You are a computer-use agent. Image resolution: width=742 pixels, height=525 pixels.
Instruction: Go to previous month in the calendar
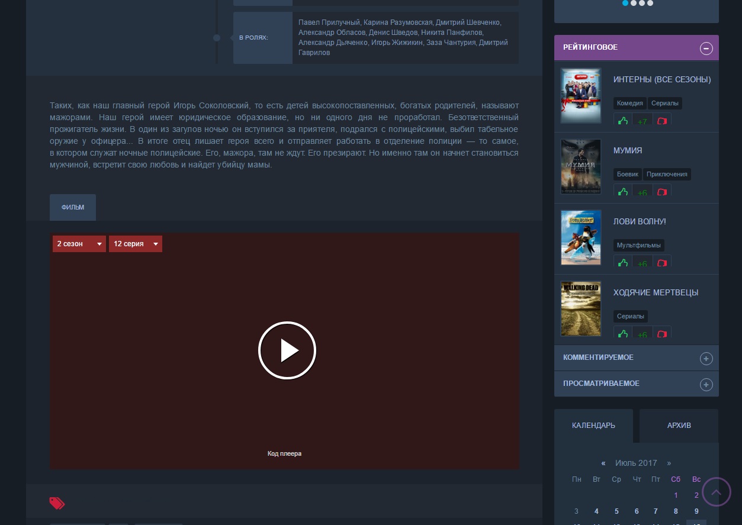click(603, 463)
